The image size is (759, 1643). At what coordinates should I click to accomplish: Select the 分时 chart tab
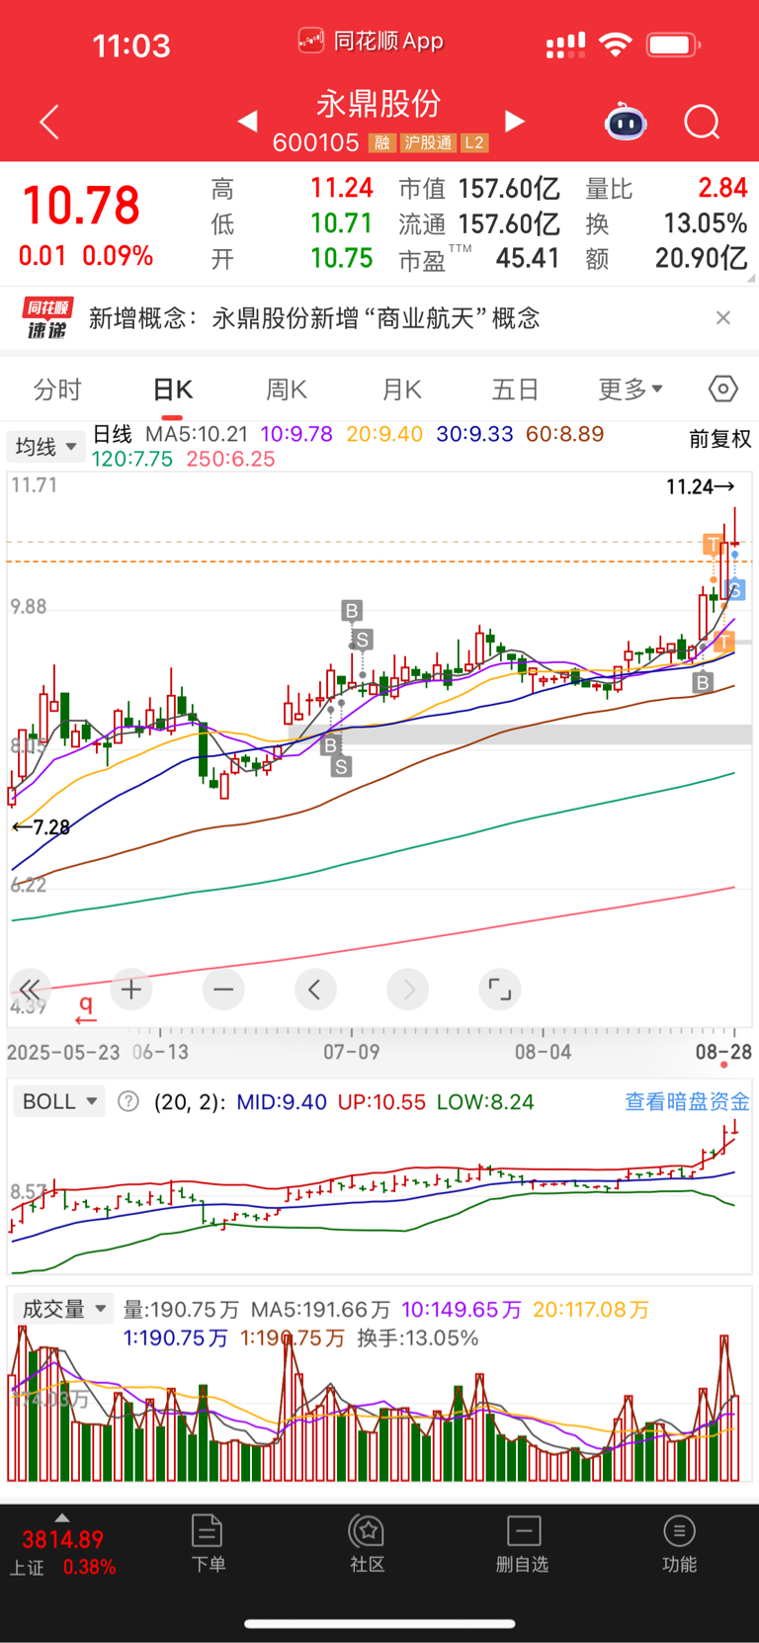pyautogui.click(x=57, y=389)
